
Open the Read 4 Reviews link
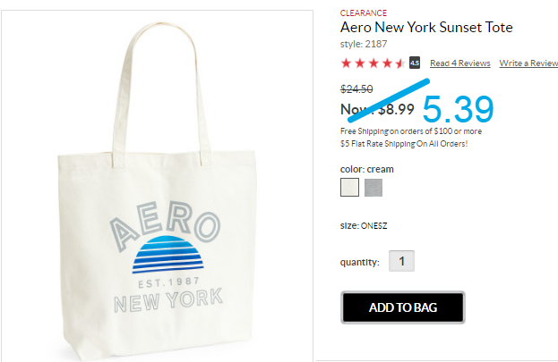[460, 63]
